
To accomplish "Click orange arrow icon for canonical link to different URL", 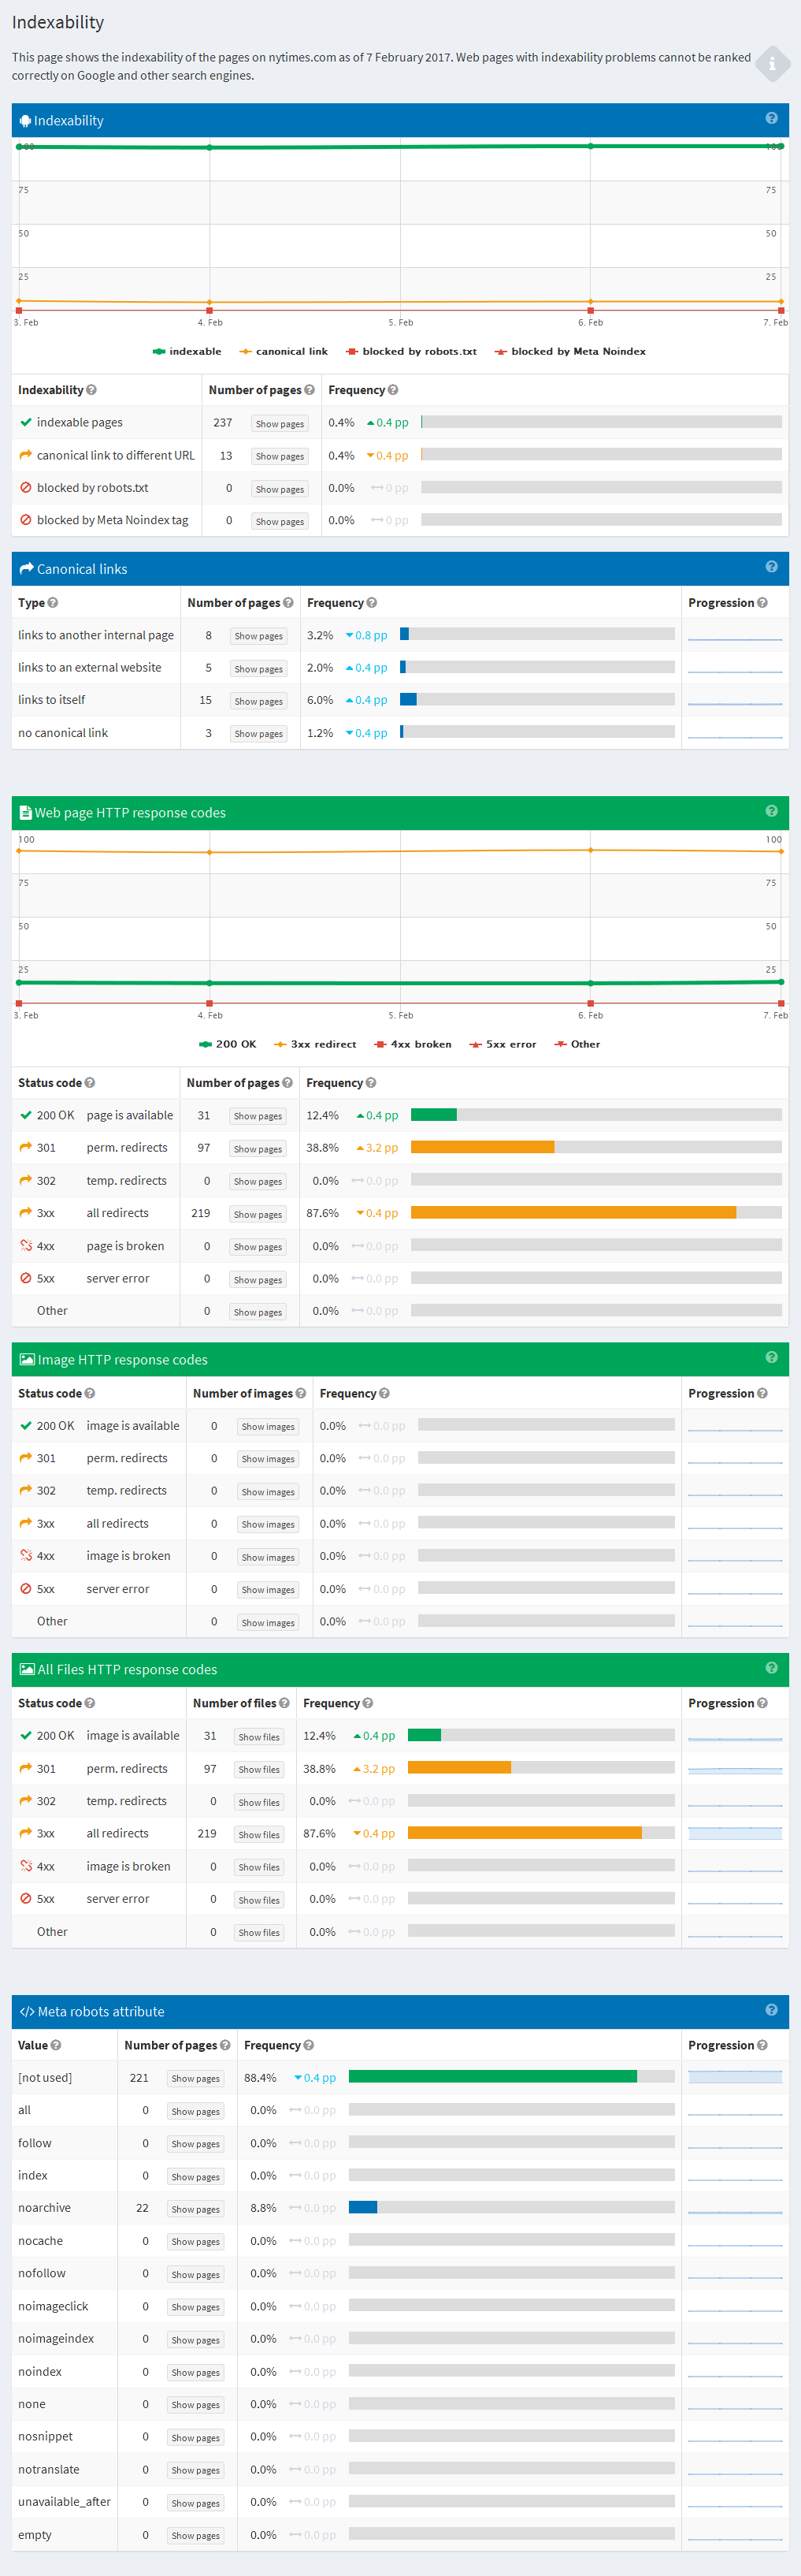I will point(26,455).
